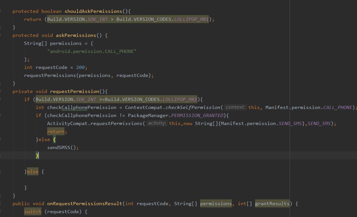Select LOLLIPOP_MR1 in the return statement

click(191, 19)
